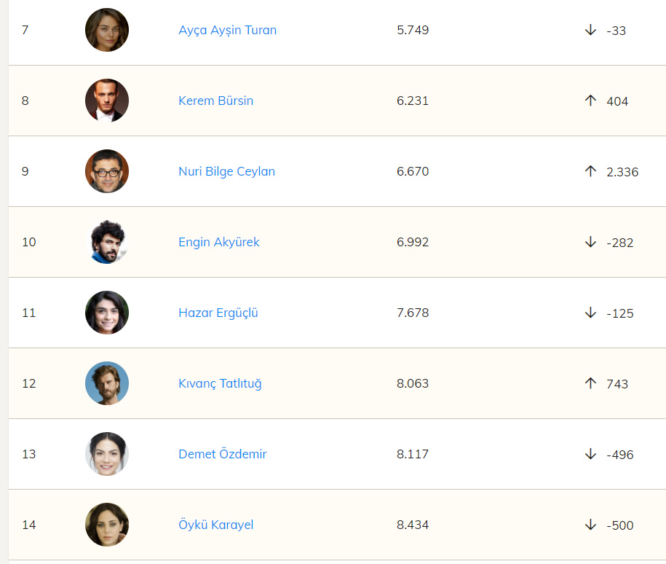Viewport: 666px width, 564px height.
Task: Click the up arrow beside 404
Action: point(590,101)
